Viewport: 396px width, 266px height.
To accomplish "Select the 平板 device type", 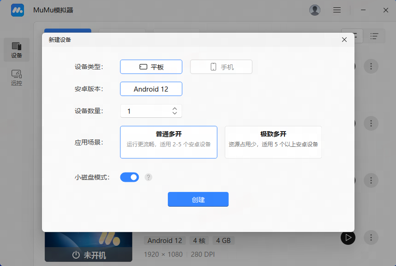I will [151, 67].
